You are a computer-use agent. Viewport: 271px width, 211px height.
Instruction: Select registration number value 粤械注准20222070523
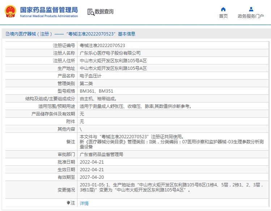click(x=102, y=46)
